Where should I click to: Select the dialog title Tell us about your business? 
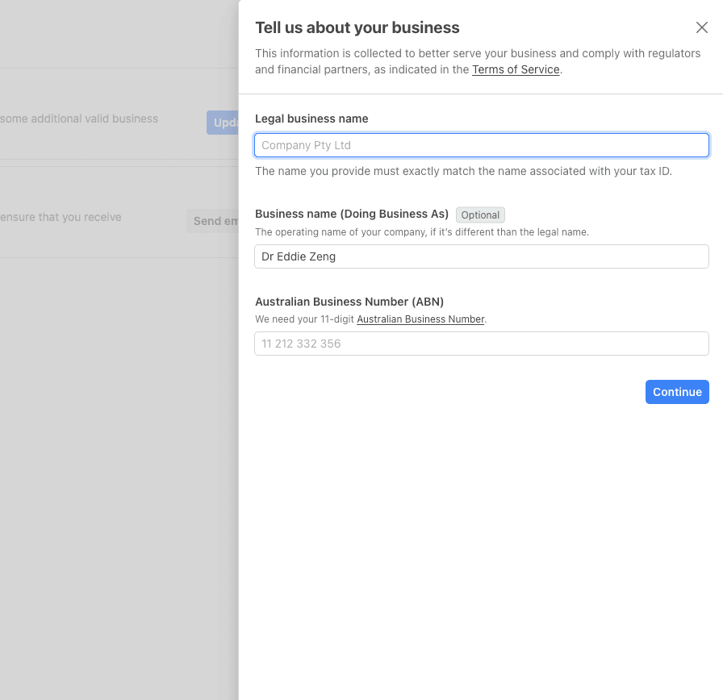357,27
